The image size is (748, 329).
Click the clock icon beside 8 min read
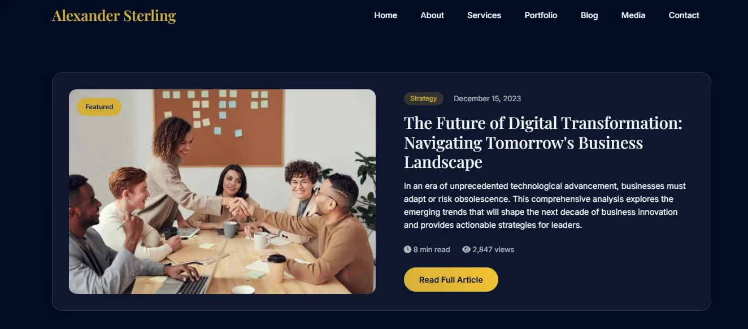click(407, 249)
